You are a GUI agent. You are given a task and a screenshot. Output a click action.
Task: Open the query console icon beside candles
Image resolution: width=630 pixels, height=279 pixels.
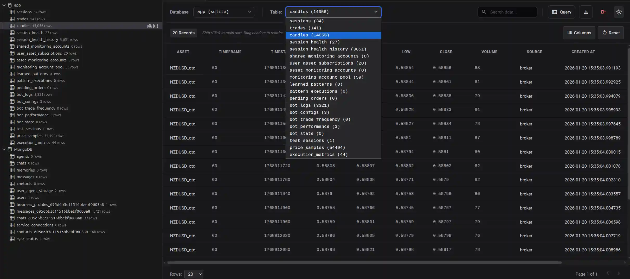coord(156,26)
